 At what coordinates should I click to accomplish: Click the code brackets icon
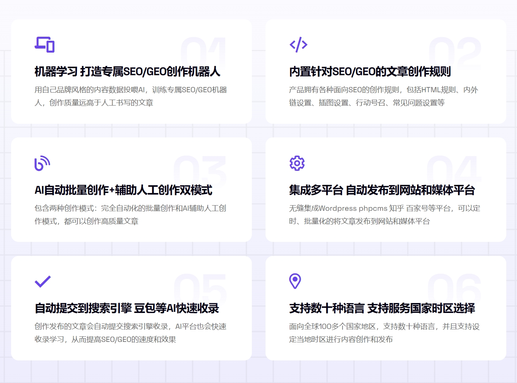tap(298, 45)
